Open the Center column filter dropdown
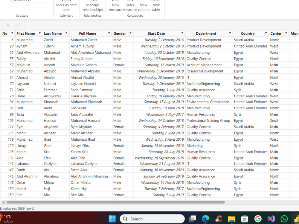Image resolution: width=299 pixels, height=224 pixels. [x=286, y=33]
